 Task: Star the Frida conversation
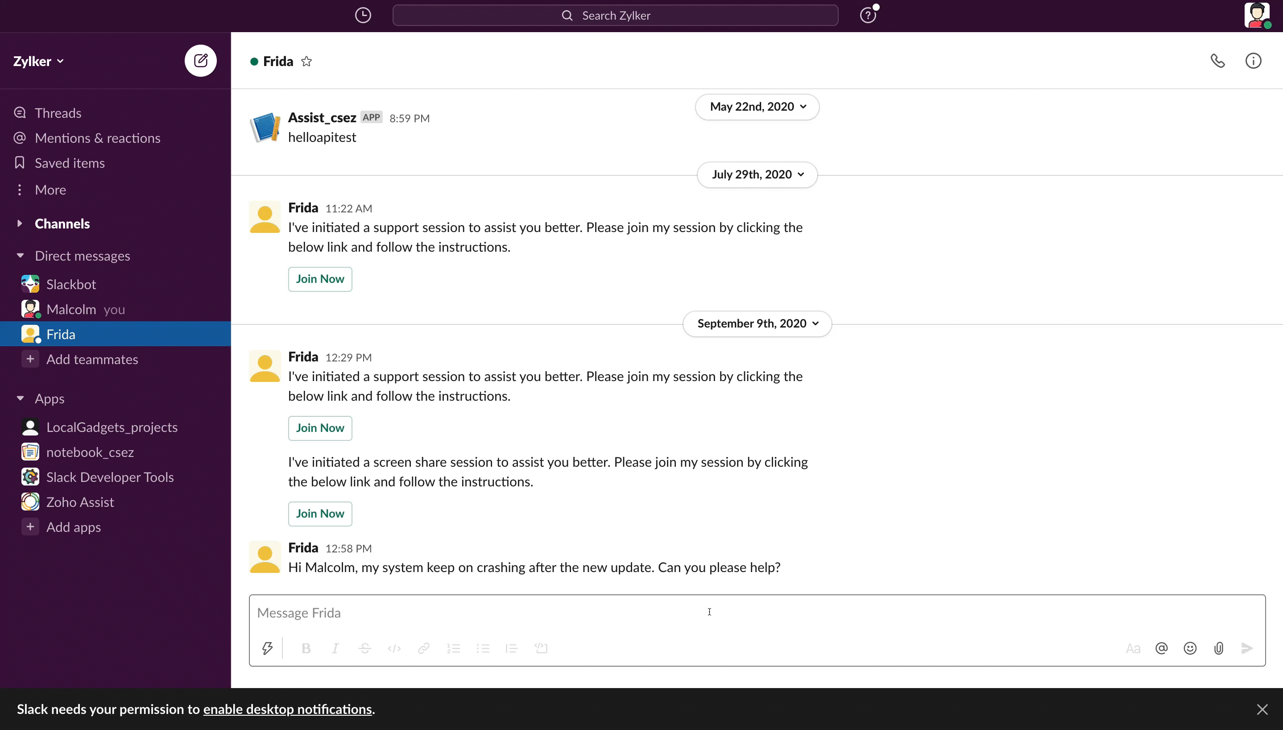(306, 62)
